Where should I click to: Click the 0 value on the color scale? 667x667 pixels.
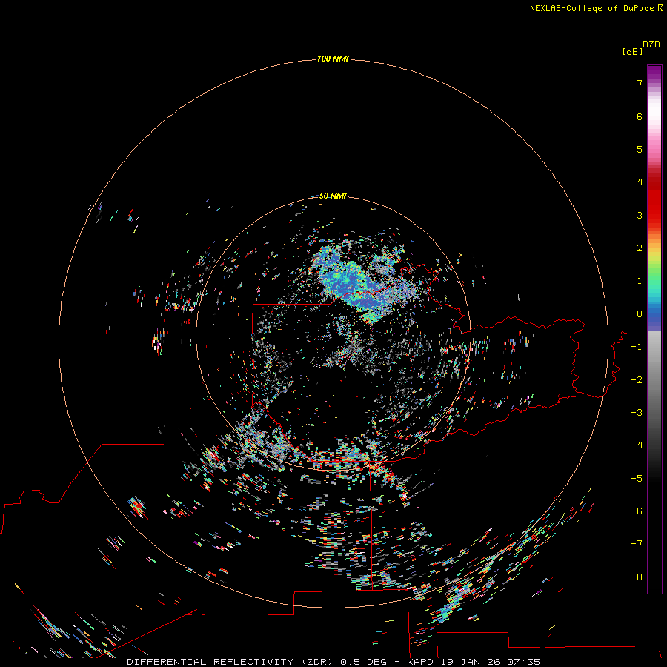point(640,314)
